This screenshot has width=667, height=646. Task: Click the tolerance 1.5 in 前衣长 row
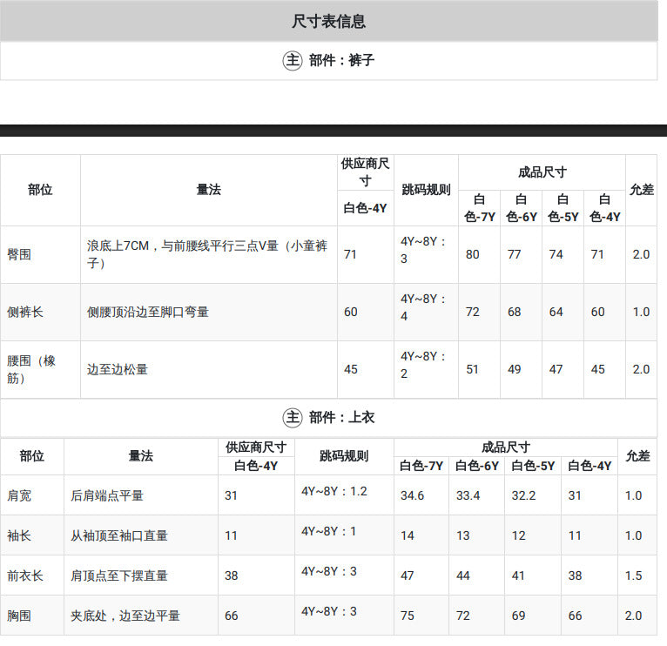(633, 575)
